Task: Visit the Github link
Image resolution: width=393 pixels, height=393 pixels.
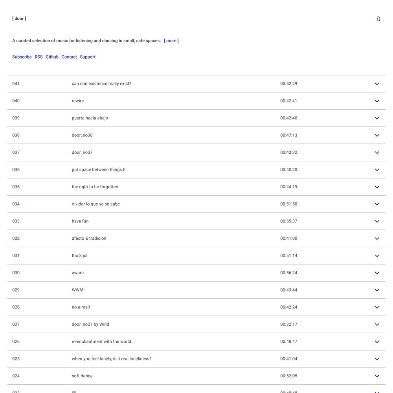Action: (52, 57)
